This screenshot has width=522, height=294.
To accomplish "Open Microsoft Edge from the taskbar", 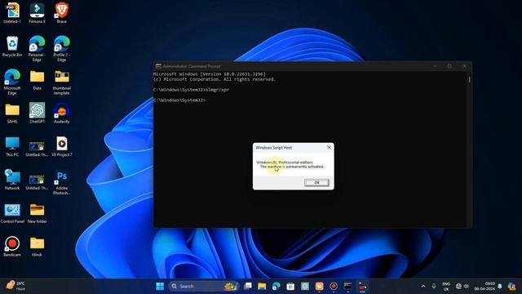I will (276, 286).
